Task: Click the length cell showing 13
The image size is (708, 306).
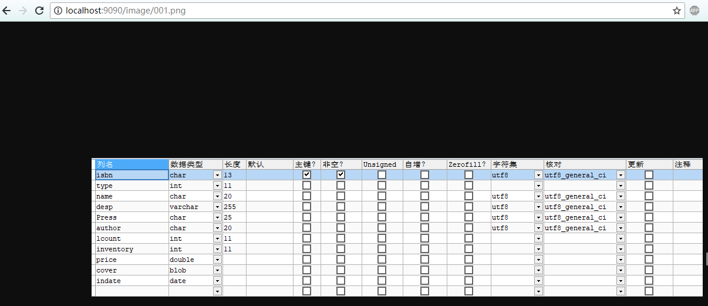Action: tap(234, 175)
